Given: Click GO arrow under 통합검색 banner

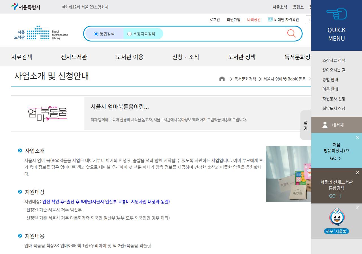Looking at the screenshot, I should [336, 196].
